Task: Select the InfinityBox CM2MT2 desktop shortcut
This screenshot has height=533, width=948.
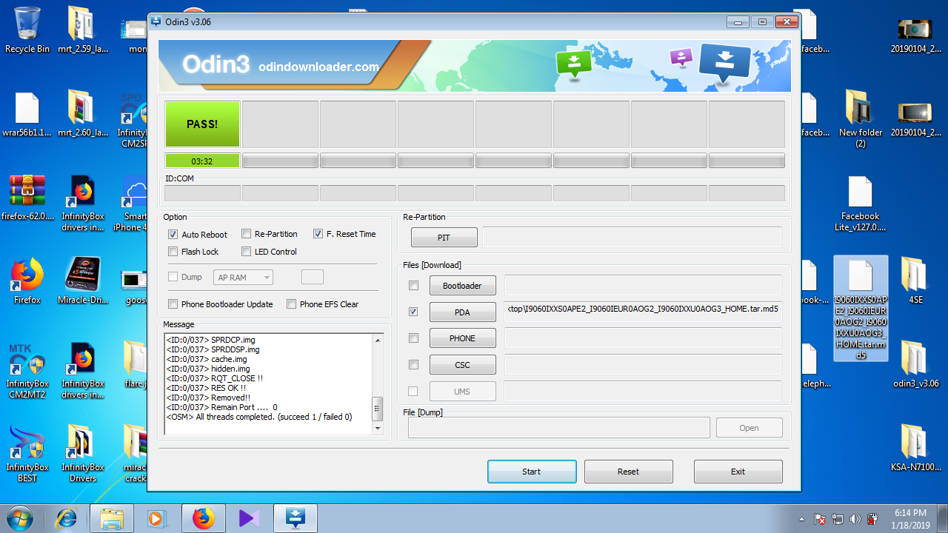Action: click(27, 370)
